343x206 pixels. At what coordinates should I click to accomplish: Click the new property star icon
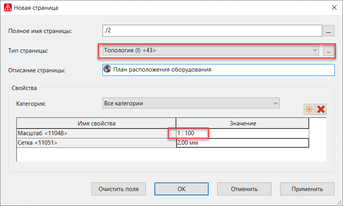click(x=309, y=109)
